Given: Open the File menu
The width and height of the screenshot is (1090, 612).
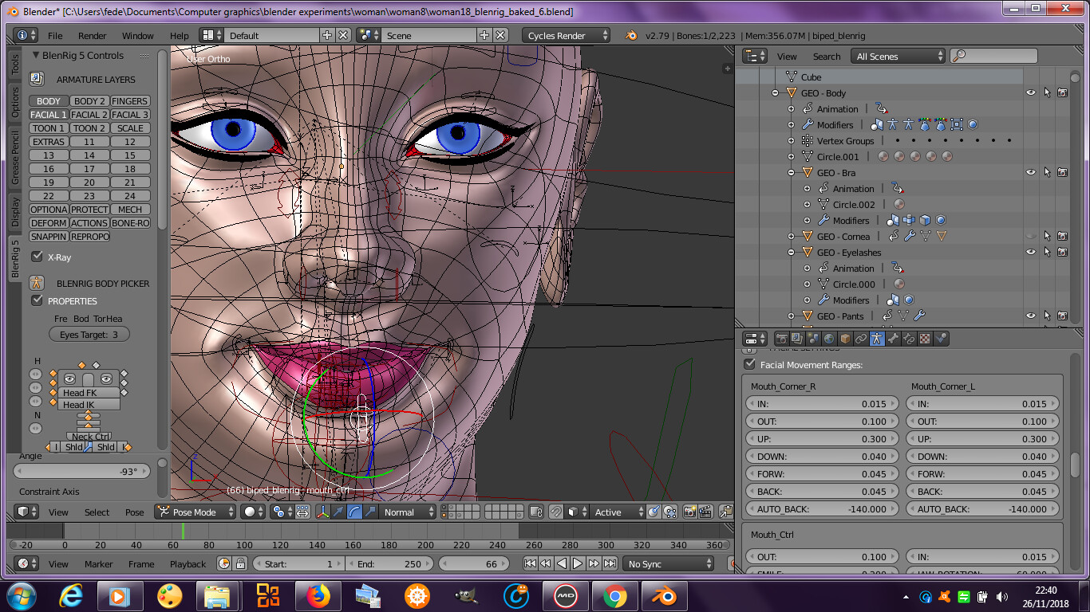Looking at the screenshot, I should 55,35.
